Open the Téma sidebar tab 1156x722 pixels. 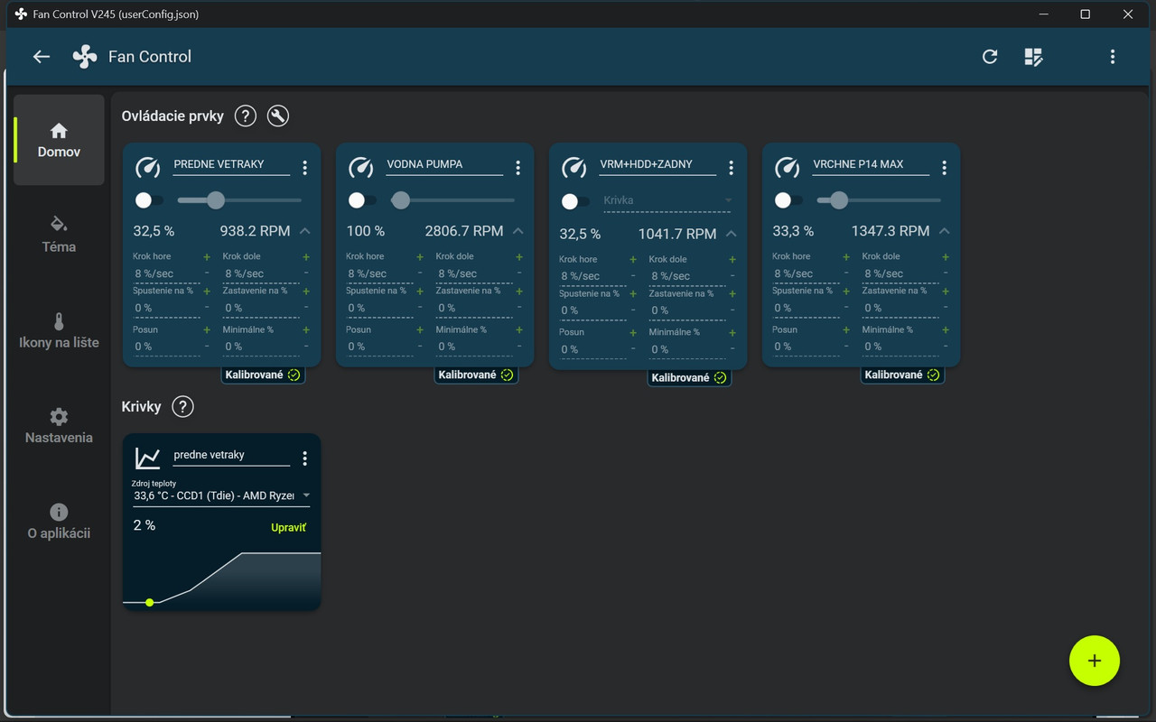tap(59, 235)
